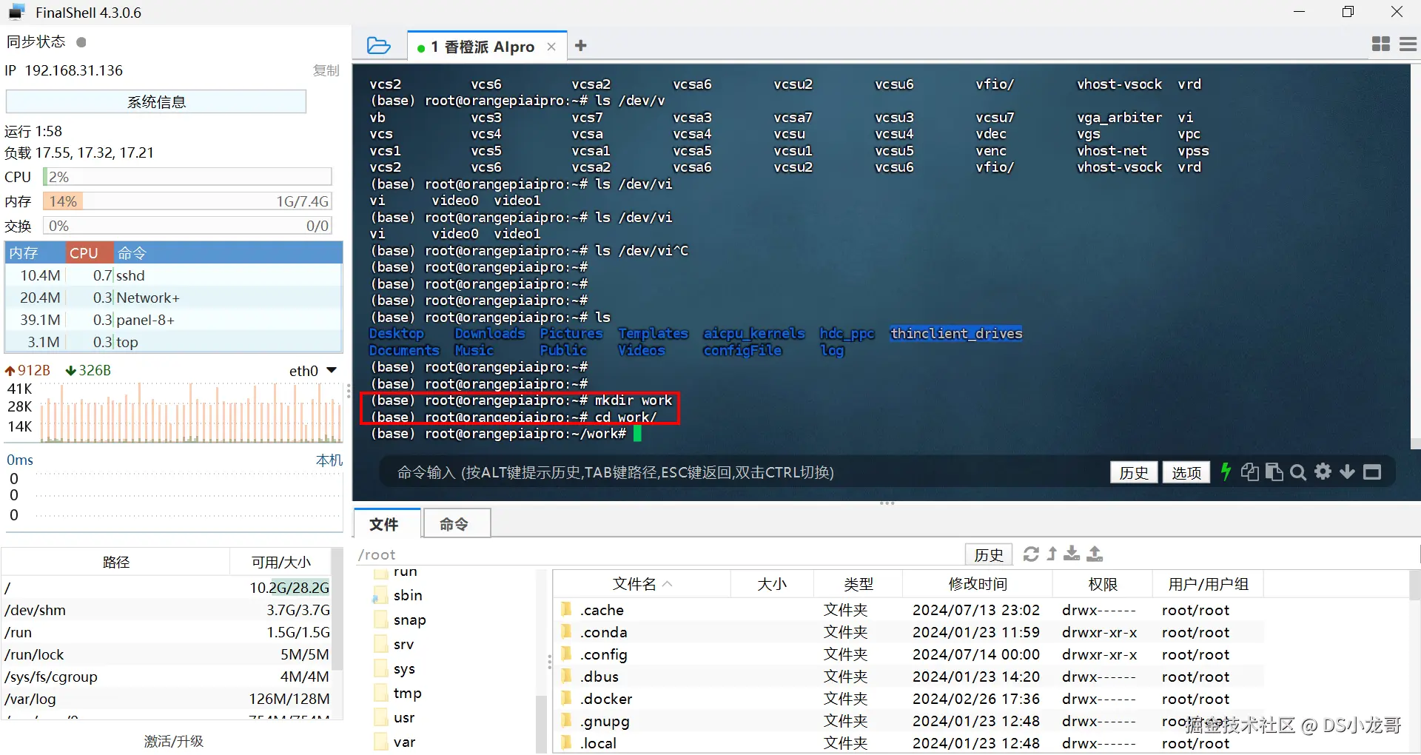
Task: Click the 路径 disk column header
Action: 116,562
